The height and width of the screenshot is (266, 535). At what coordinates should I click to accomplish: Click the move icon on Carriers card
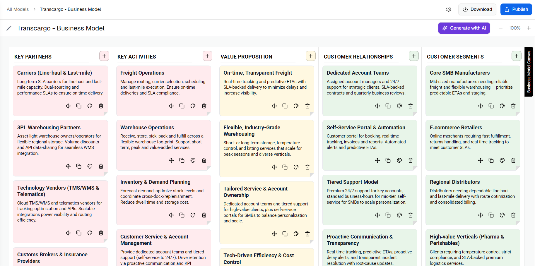pos(68,106)
